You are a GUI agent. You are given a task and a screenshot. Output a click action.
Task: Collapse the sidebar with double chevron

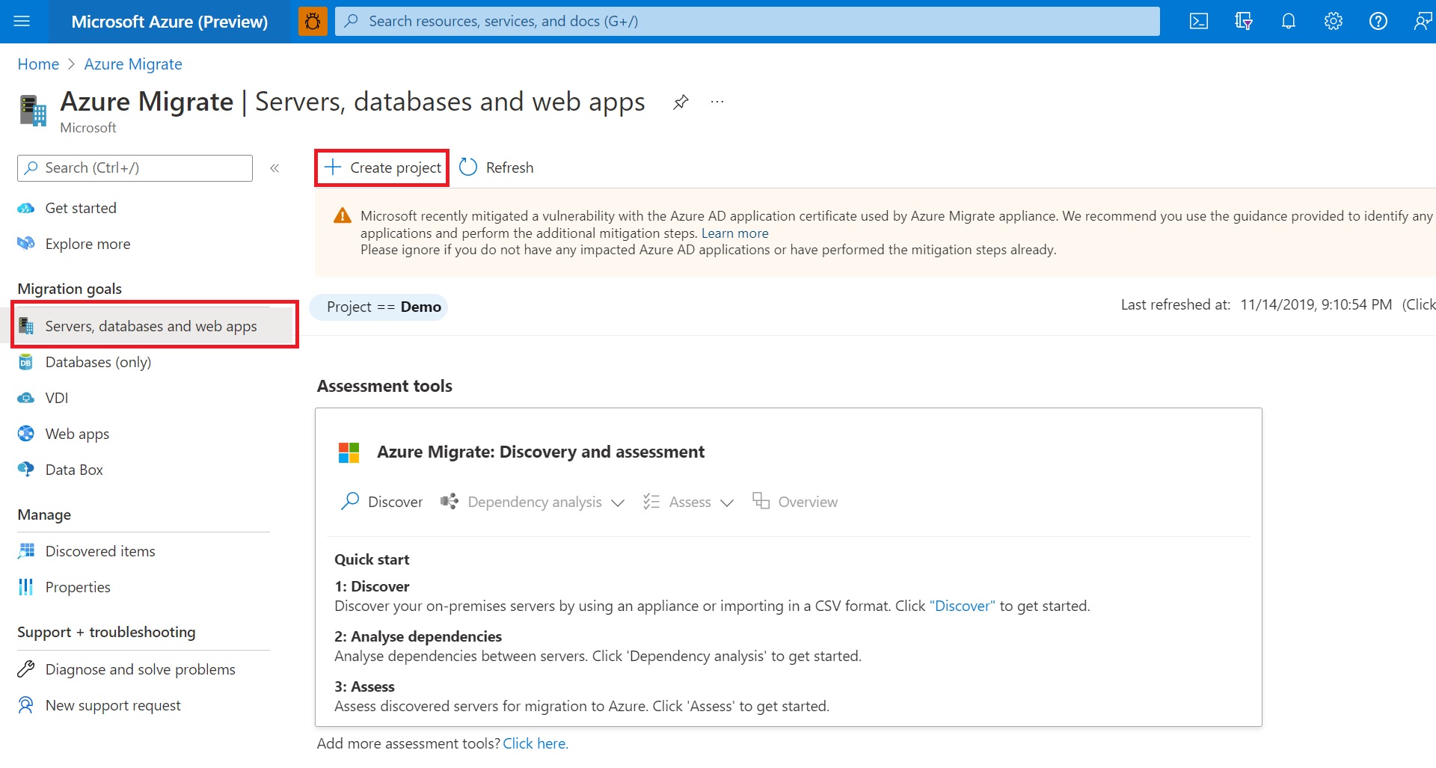click(x=274, y=168)
